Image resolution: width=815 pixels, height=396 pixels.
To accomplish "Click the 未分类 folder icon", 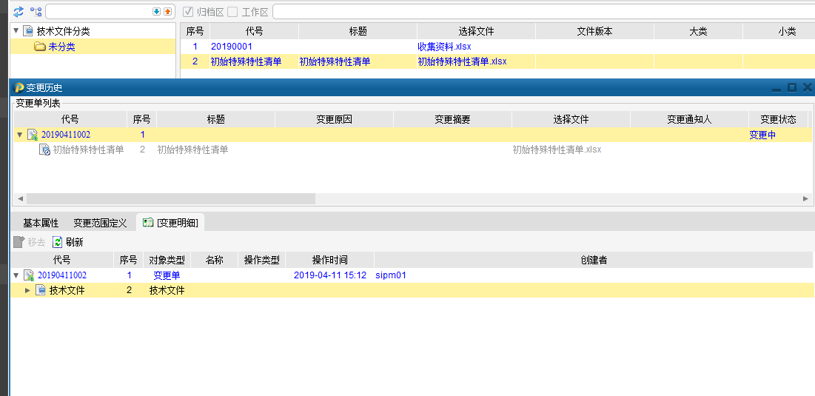I will tap(40, 47).
